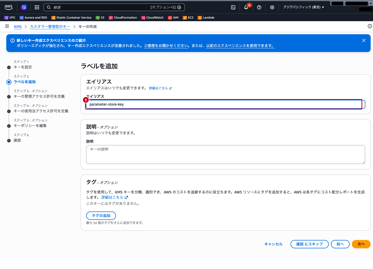Click 次へ button

pos(361,244)
